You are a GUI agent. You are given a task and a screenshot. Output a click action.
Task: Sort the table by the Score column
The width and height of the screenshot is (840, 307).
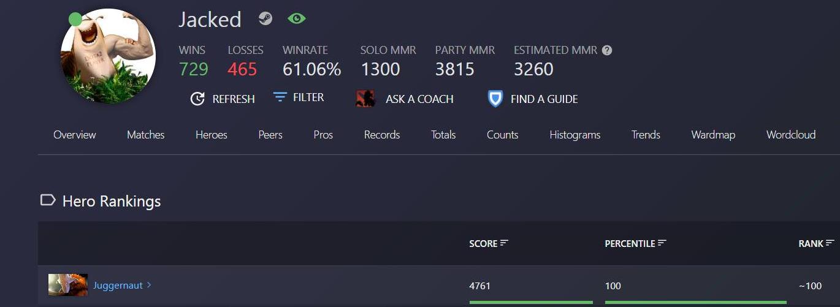(489, 243)
